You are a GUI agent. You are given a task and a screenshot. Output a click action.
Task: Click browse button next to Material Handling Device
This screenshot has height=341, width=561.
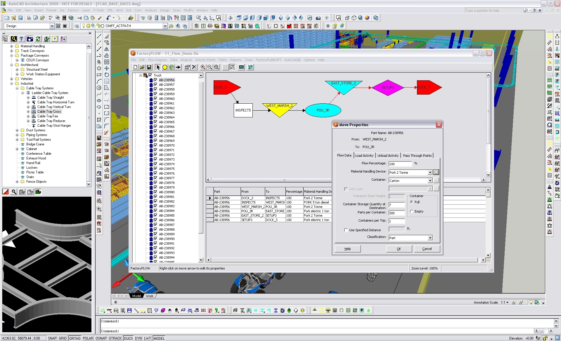(x=436, y=172)
